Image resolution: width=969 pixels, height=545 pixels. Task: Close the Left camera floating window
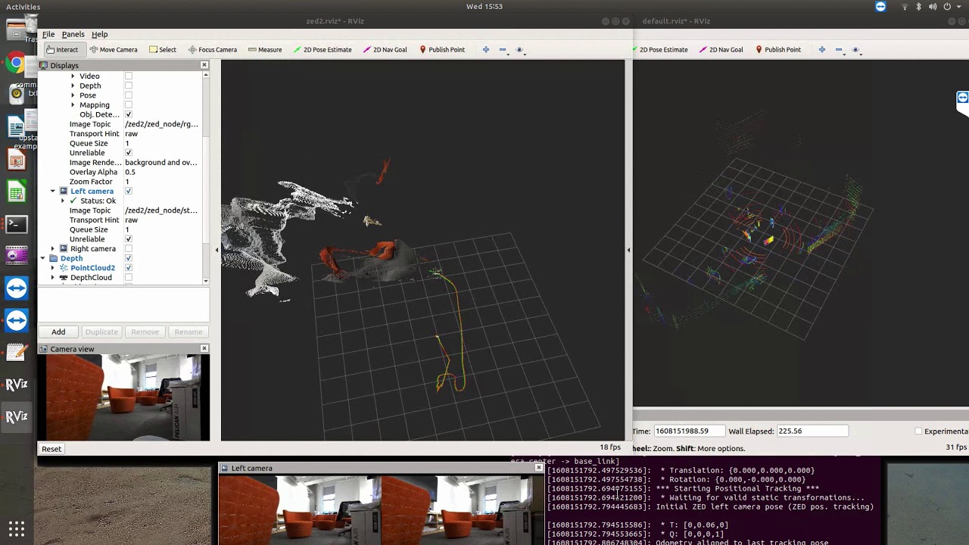(538, 468)
